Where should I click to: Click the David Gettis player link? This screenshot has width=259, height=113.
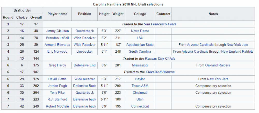[57, 79]
